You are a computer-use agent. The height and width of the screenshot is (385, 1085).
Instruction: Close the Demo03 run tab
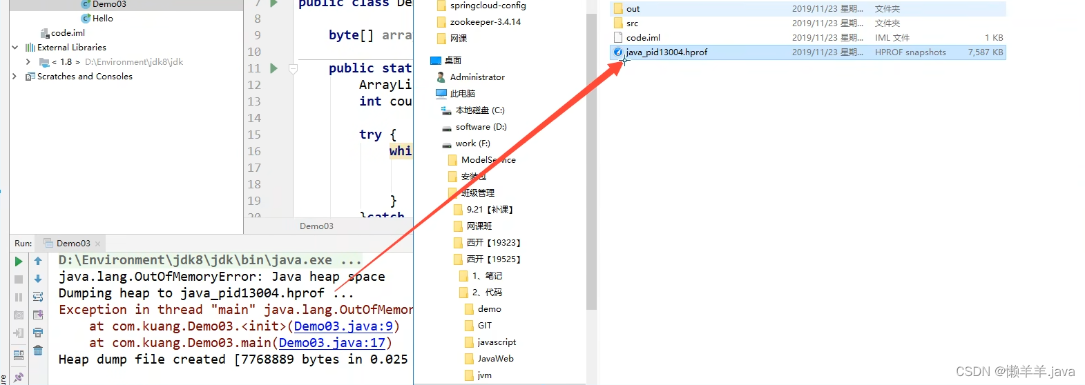[97, 244]
